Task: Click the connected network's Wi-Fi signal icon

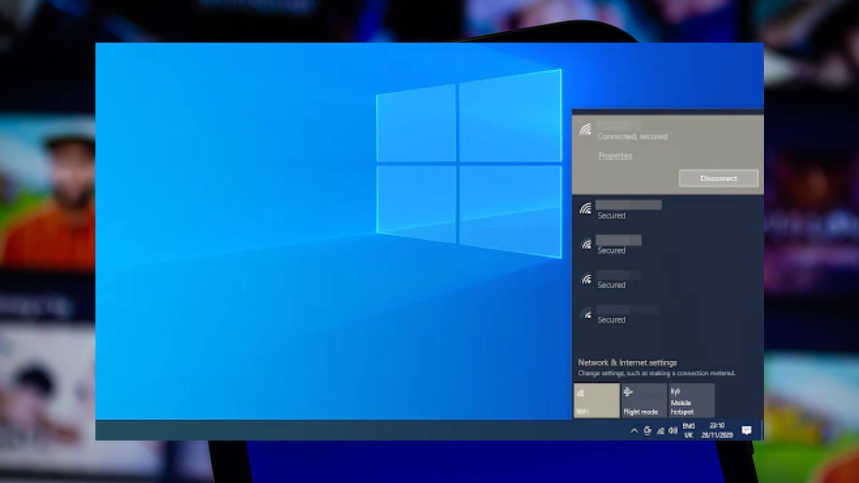Action: coord(585,130)
